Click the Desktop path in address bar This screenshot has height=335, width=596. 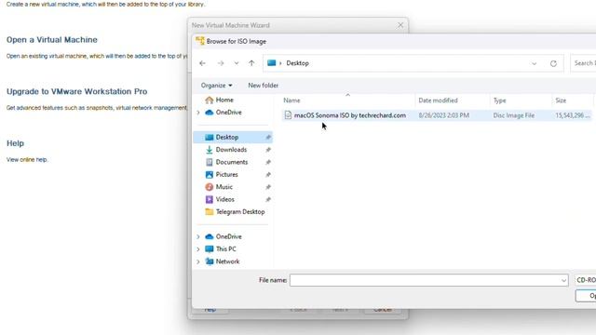[297, 63]
